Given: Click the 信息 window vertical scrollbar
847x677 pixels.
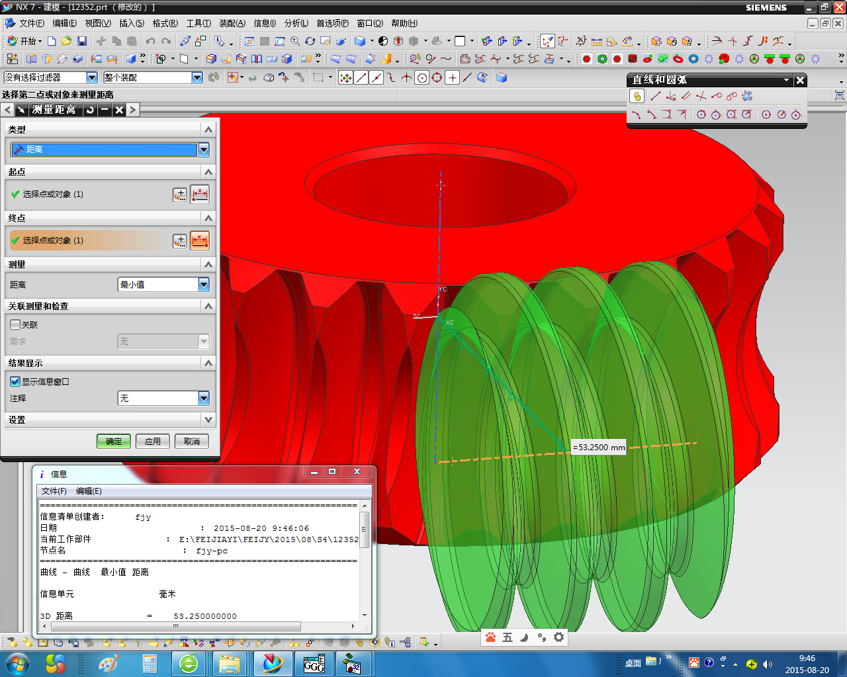Looking at the screenshot, I should tap(364, 561).
